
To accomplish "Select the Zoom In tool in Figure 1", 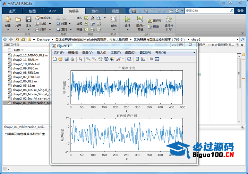I will pos(88,59).
